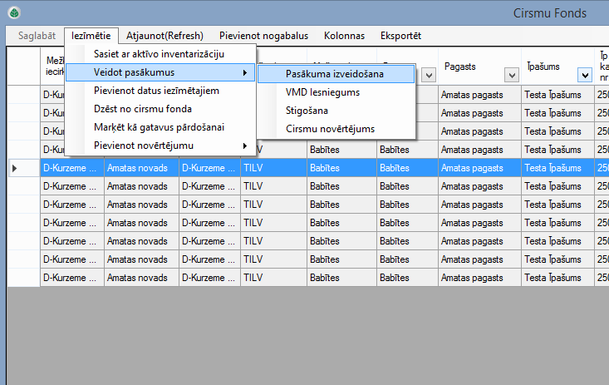This screenshot has height=385, width=609.
Task: Select Pievienot datus iezīmētajiem
Action: coord(160,91)
